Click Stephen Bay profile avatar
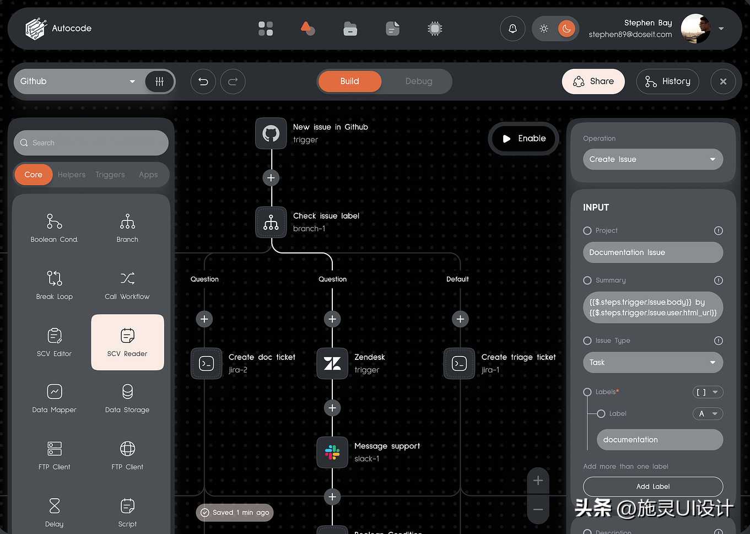Screen dimensions: 750x534 click(695, 29)
